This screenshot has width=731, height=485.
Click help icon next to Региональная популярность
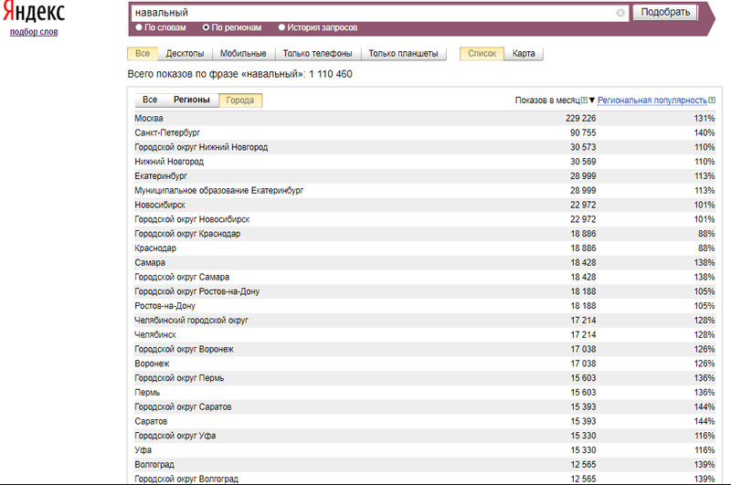(712, 100)
